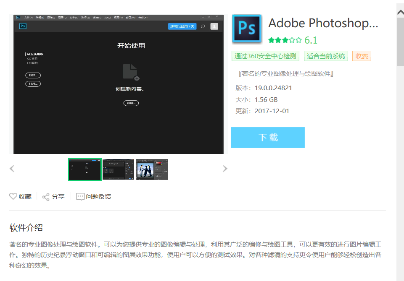Click update date 2017-12-01
Screen dimensions: 404x281
coord(272,111)
